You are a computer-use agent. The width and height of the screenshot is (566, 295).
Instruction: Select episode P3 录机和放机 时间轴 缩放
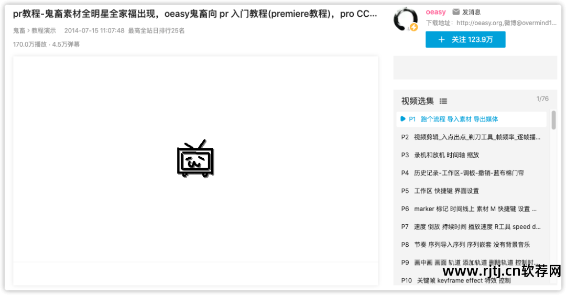[472, 155]
